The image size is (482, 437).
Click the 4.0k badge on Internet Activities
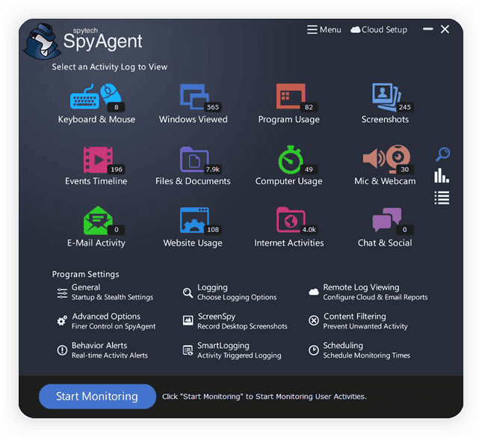(x=309, y=230)
